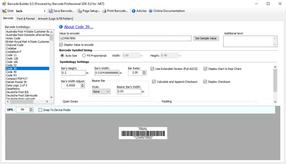The width and height of the screenshot is (286, 164).
Task: Select DataMatrix symbology
Action: coord(13,89)
